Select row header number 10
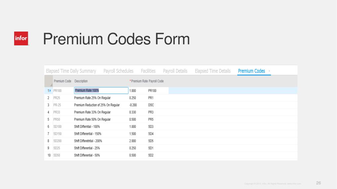Viewport: 337px width, 189px height. (x=49, y=155)
